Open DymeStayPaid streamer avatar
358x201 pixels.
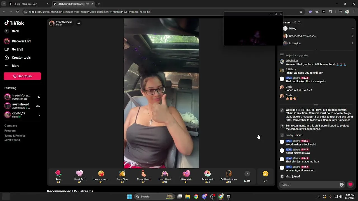(52, 23)
